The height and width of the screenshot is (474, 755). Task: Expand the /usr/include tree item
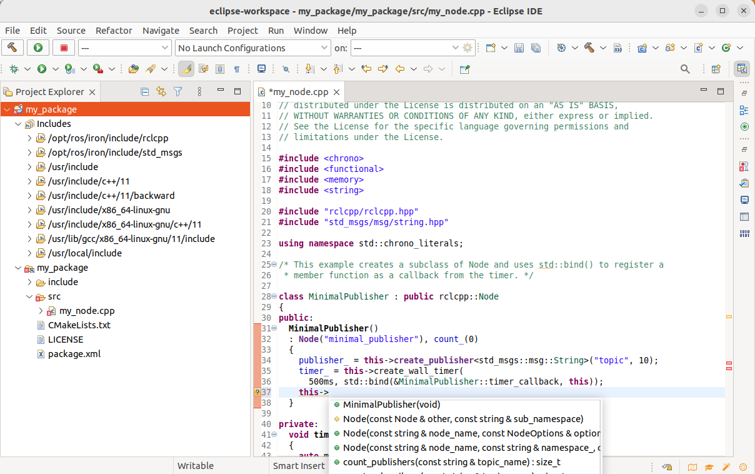29,166
